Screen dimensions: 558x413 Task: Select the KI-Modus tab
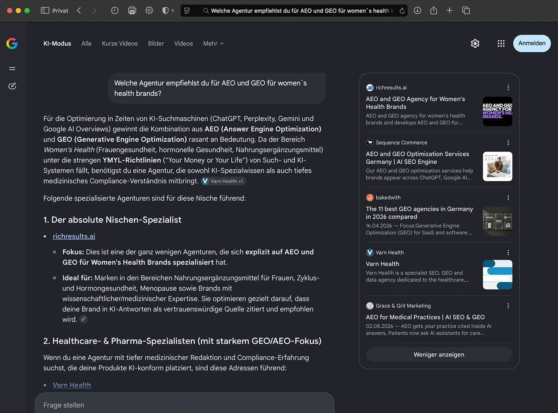tap(57, 43)
